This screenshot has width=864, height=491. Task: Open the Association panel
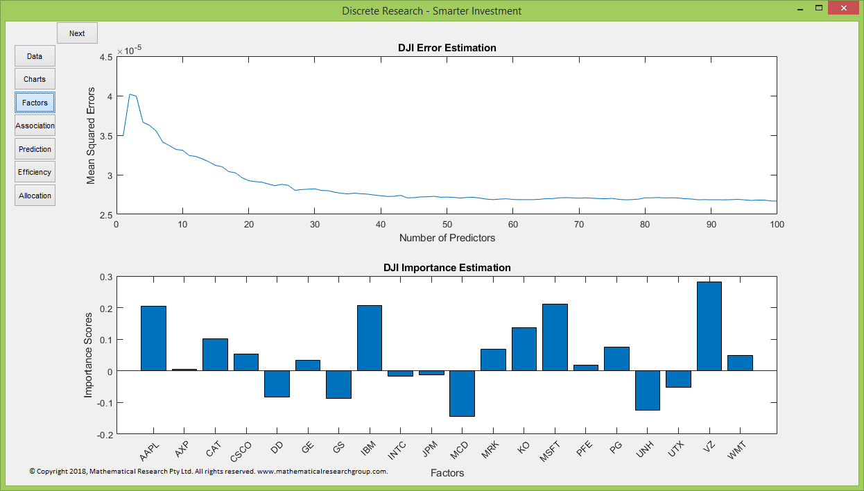(x=35, y=126)
